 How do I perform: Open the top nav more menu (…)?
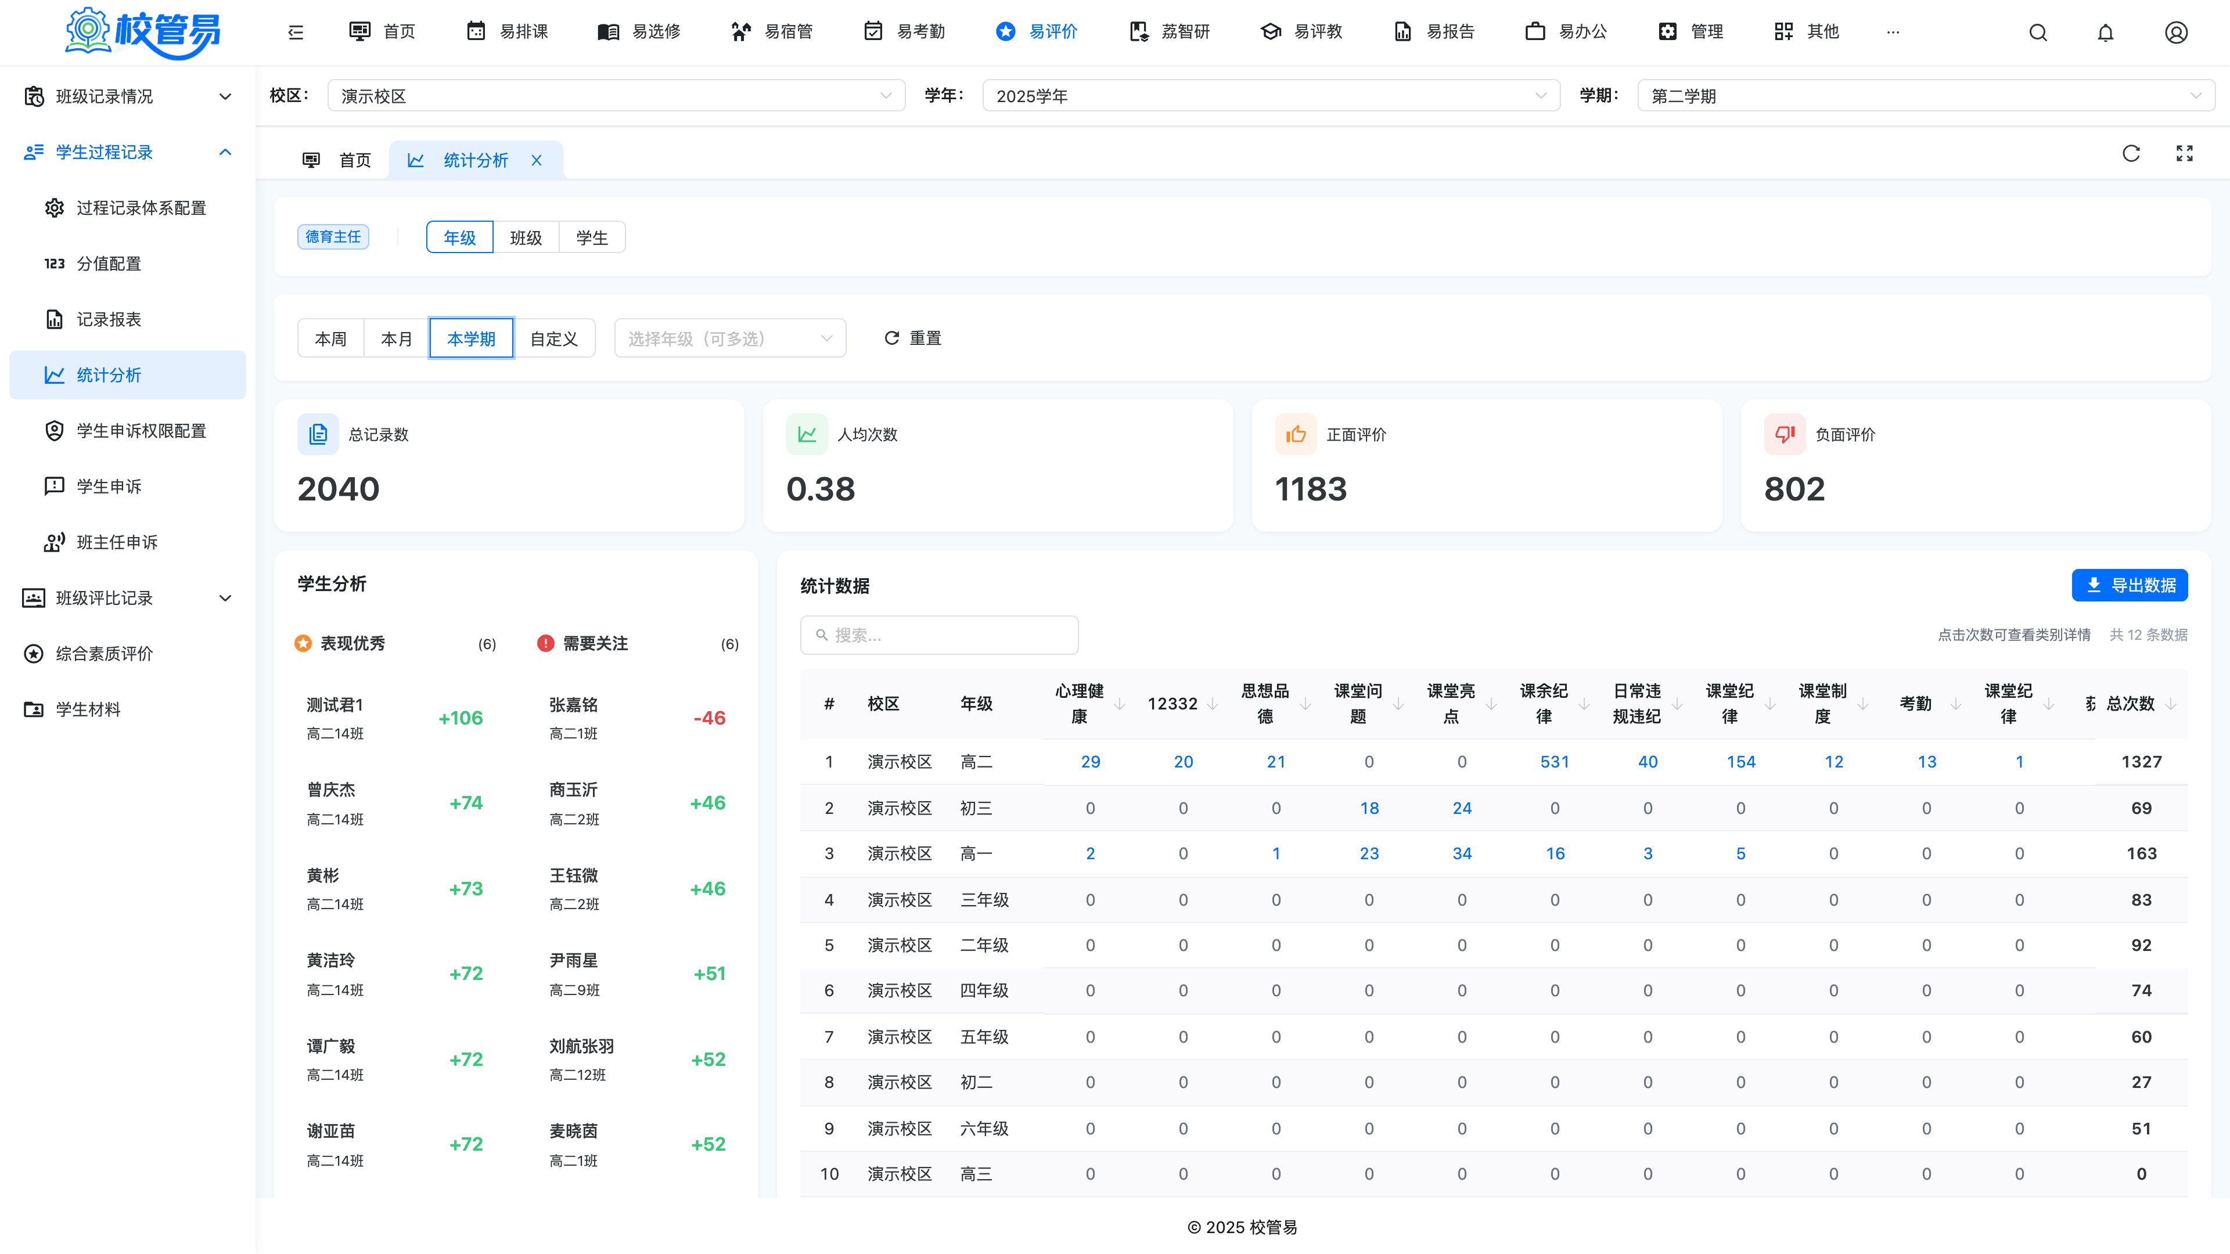(x=1893, y=32)
